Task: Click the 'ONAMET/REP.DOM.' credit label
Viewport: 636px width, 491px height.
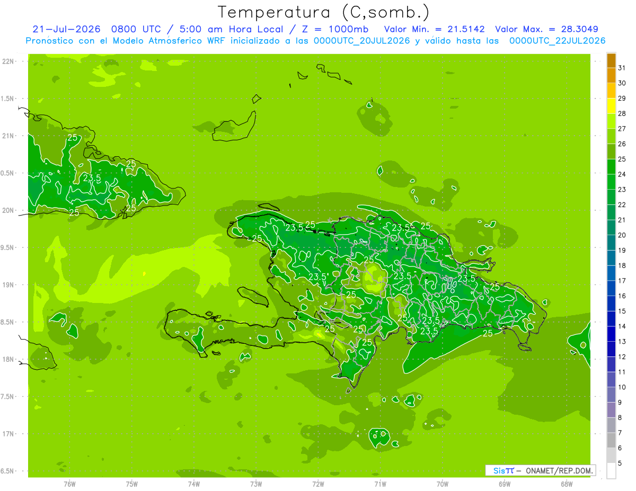Action: [x=559, y=470]
